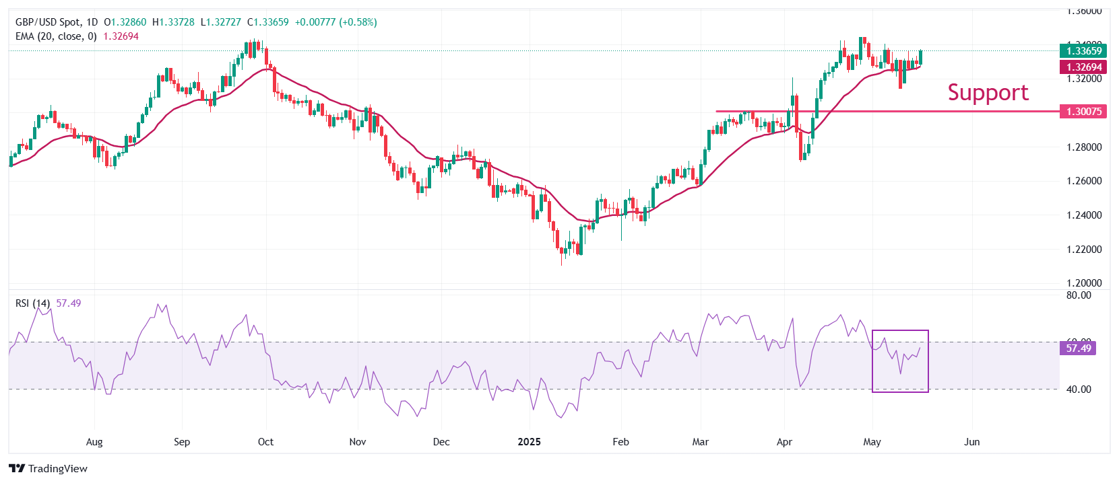The height and width of the screenshot is (483, 1119).
Task: Select the pink horizontal Support line
Action: click(x=876, y=112)
